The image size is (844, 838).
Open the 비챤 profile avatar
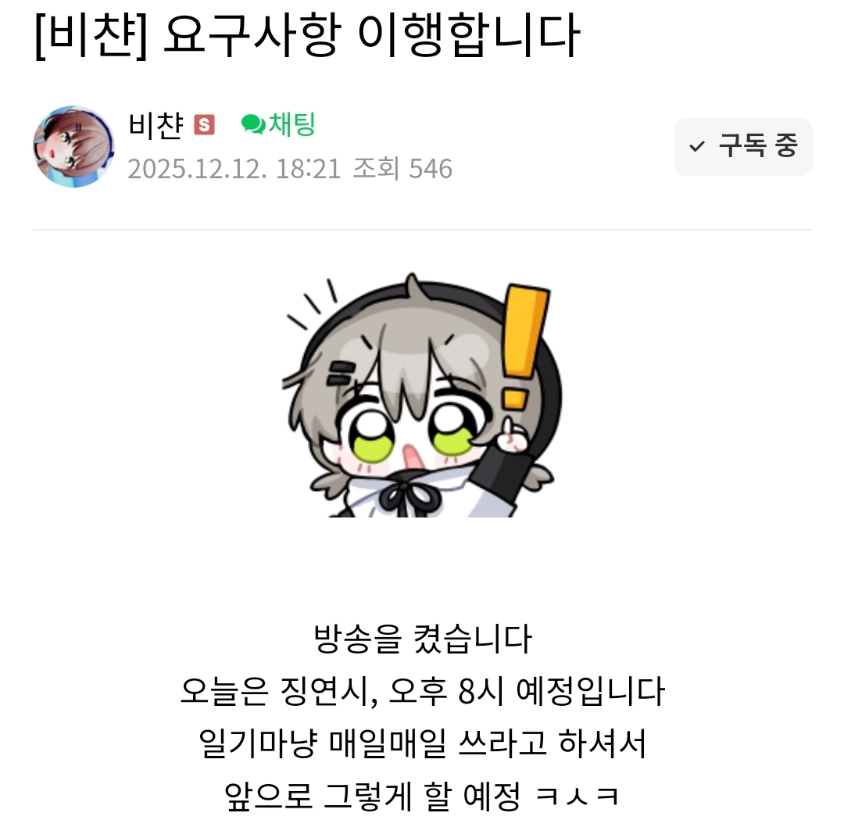click(x=73, y=146)
